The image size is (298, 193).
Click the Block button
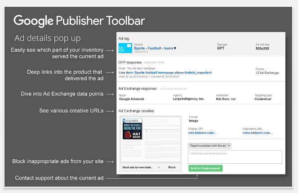[172, 167]
